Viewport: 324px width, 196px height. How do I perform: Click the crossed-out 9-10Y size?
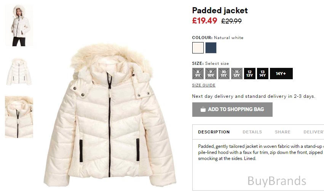(x=211, y=74)
